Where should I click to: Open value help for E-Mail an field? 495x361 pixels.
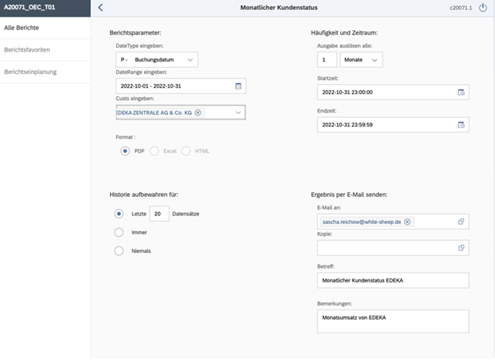(461, 222)
